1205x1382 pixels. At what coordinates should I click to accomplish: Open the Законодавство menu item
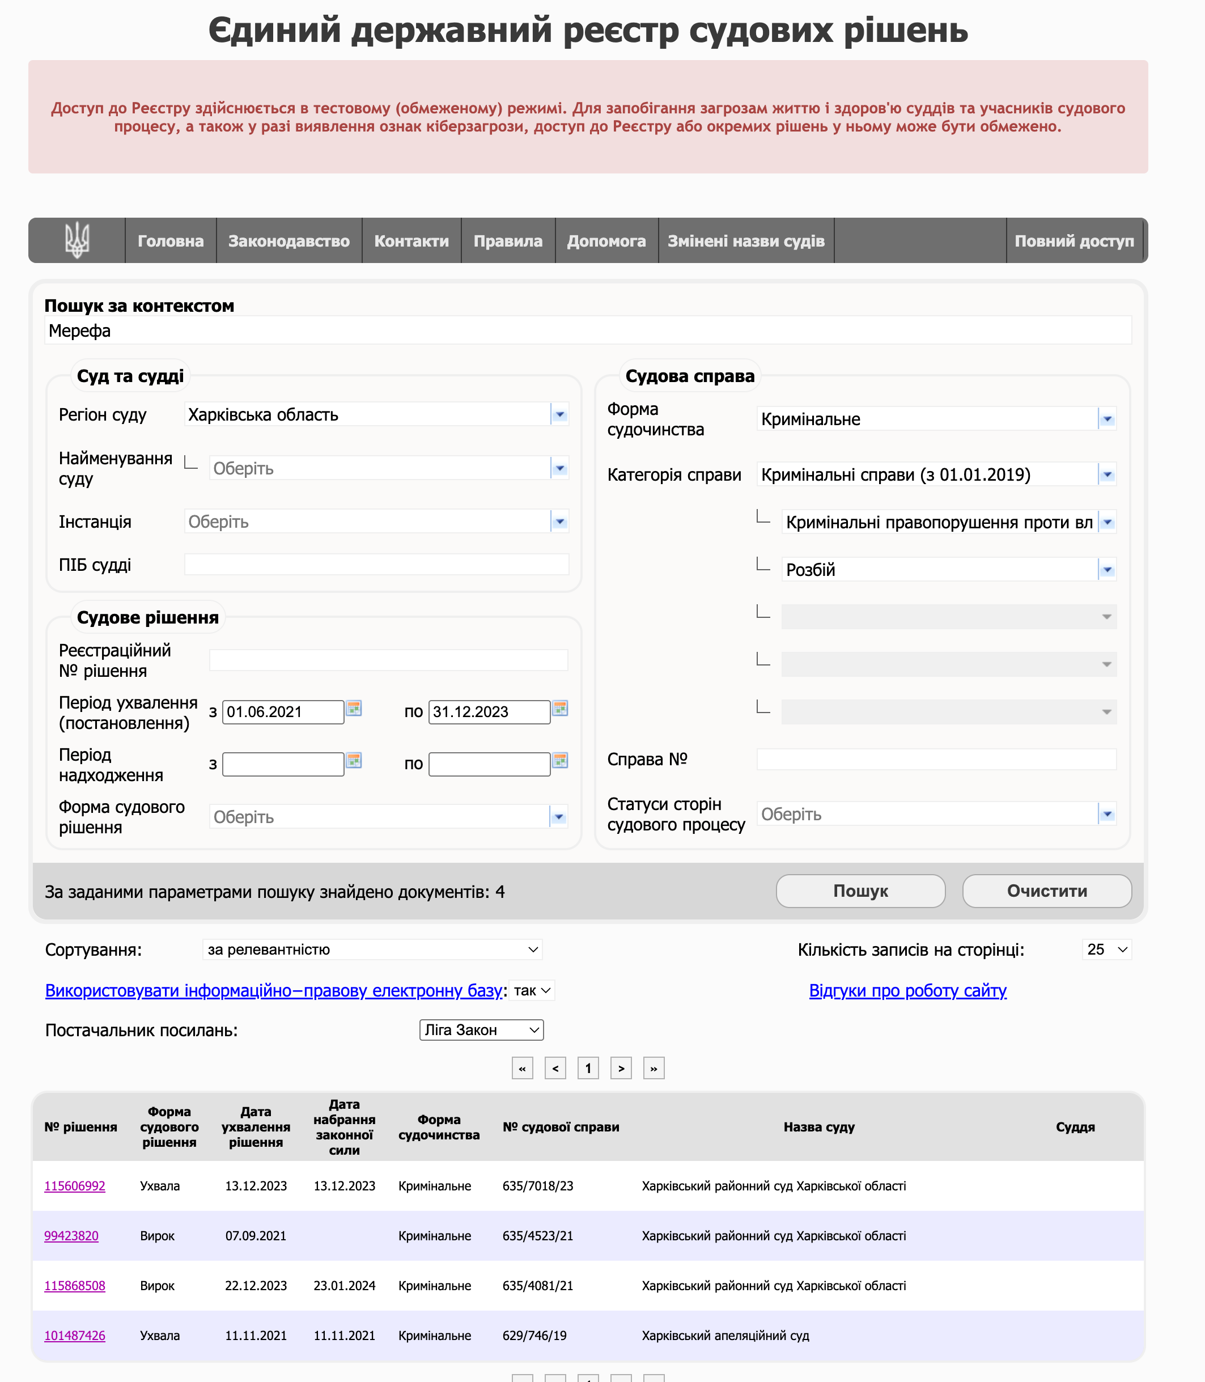pos(289,241)
